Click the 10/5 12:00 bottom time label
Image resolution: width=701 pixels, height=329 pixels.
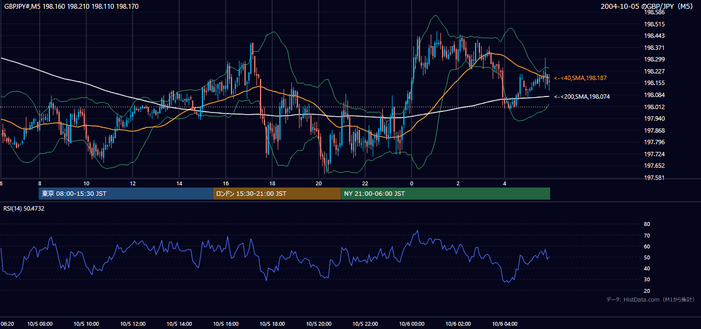click(133, 324)
